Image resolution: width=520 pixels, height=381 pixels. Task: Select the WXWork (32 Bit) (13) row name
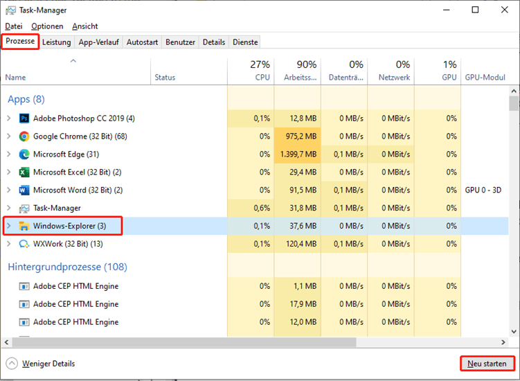coord(68,244)
